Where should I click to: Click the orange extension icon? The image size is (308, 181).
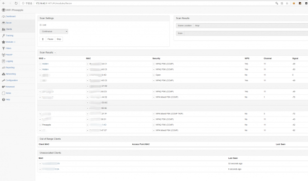(x=294, y=3)
